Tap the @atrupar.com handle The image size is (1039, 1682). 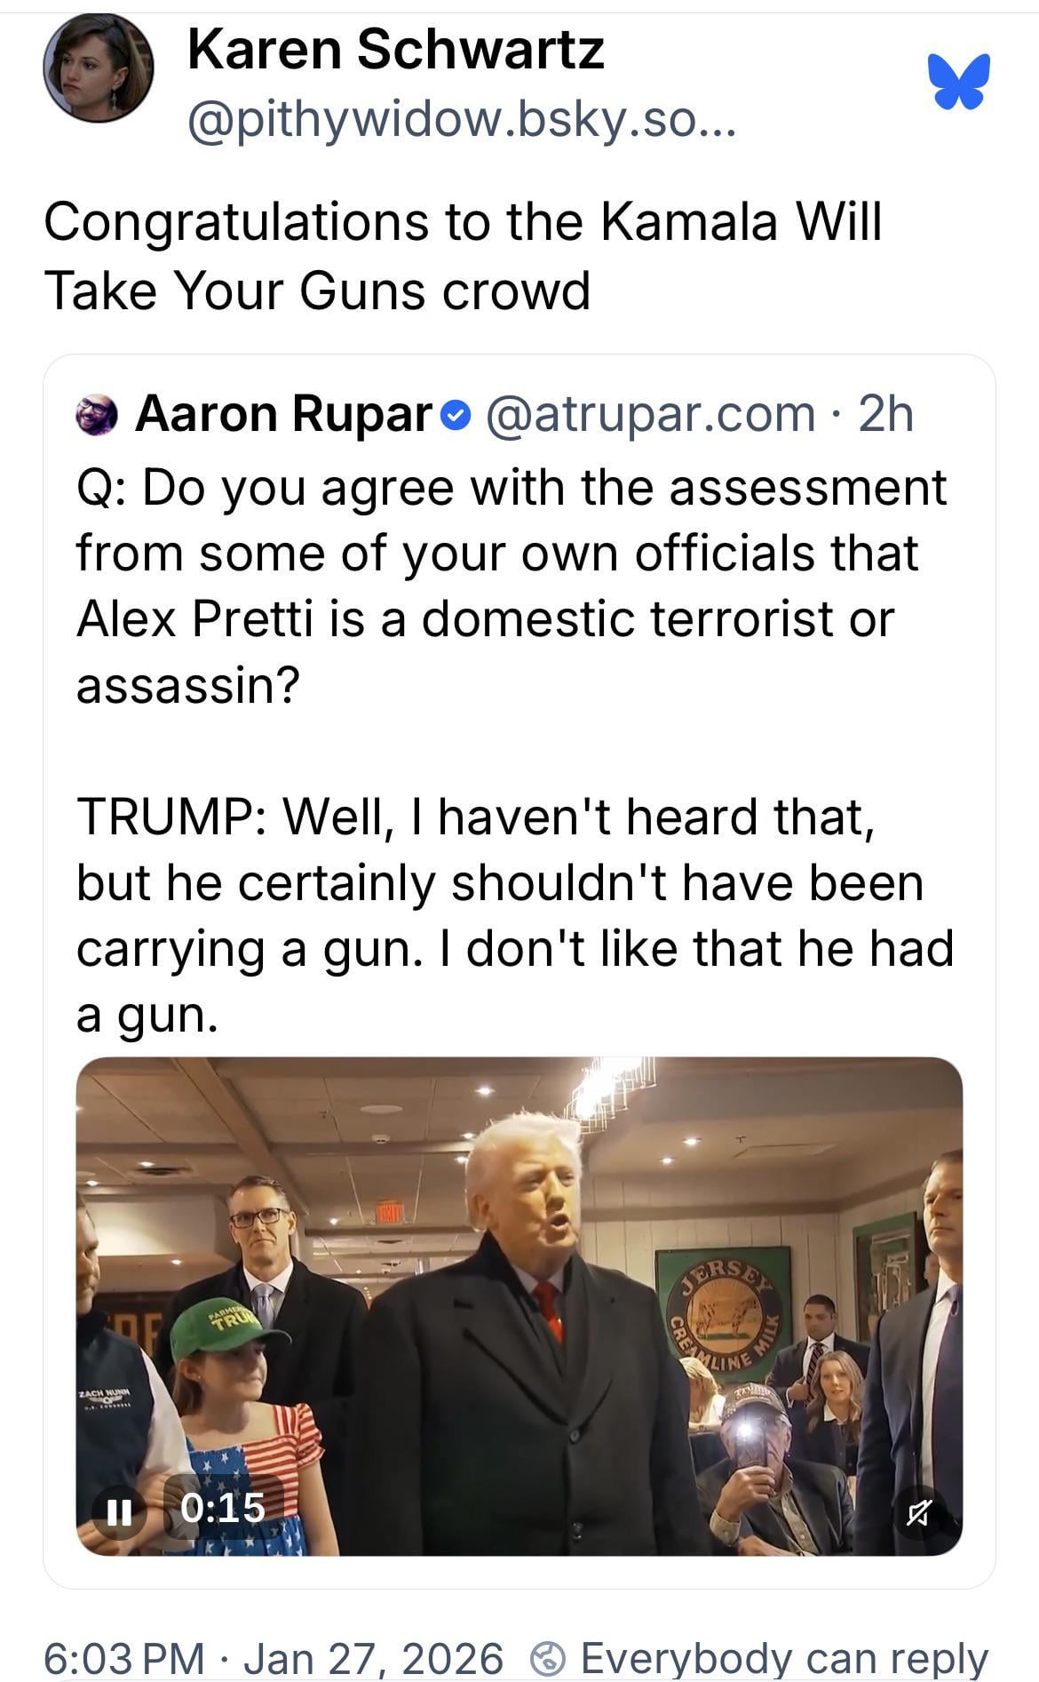coord(650,414)
